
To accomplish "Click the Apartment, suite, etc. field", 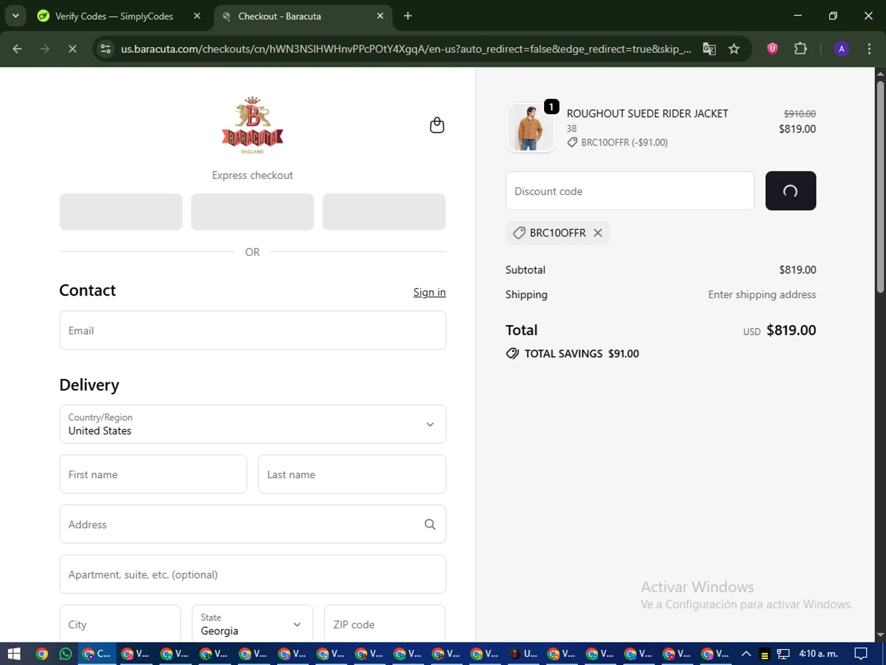I will click(x=252, y=574).
